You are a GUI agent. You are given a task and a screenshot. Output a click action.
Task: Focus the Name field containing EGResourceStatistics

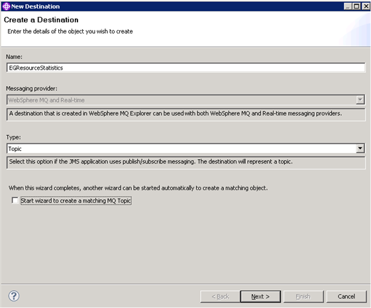[x=185, y=68]
